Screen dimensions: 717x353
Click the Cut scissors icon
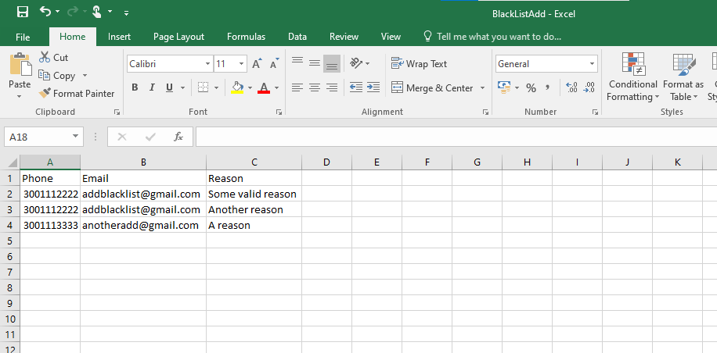click(45, 58)
